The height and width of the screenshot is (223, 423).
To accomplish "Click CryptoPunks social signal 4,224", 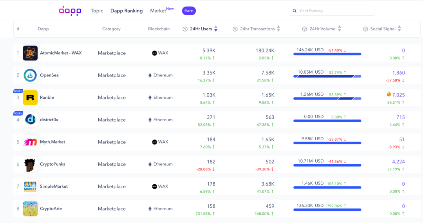I will tap(398, 162).
